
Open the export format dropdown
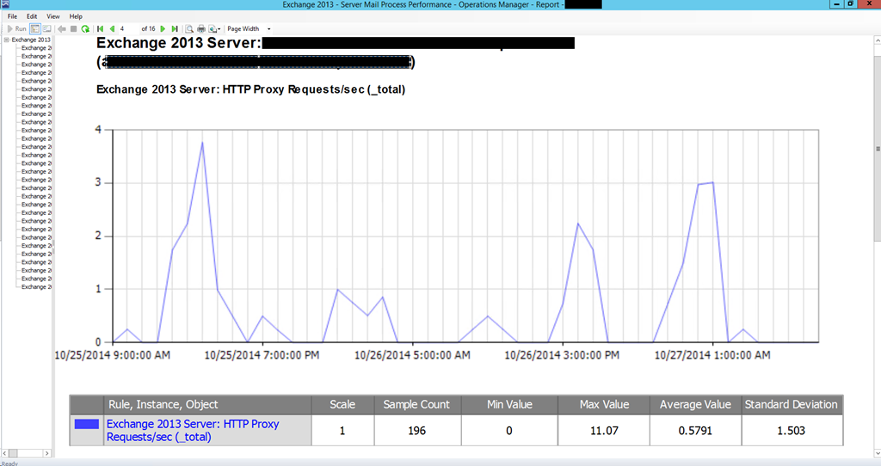214,28
